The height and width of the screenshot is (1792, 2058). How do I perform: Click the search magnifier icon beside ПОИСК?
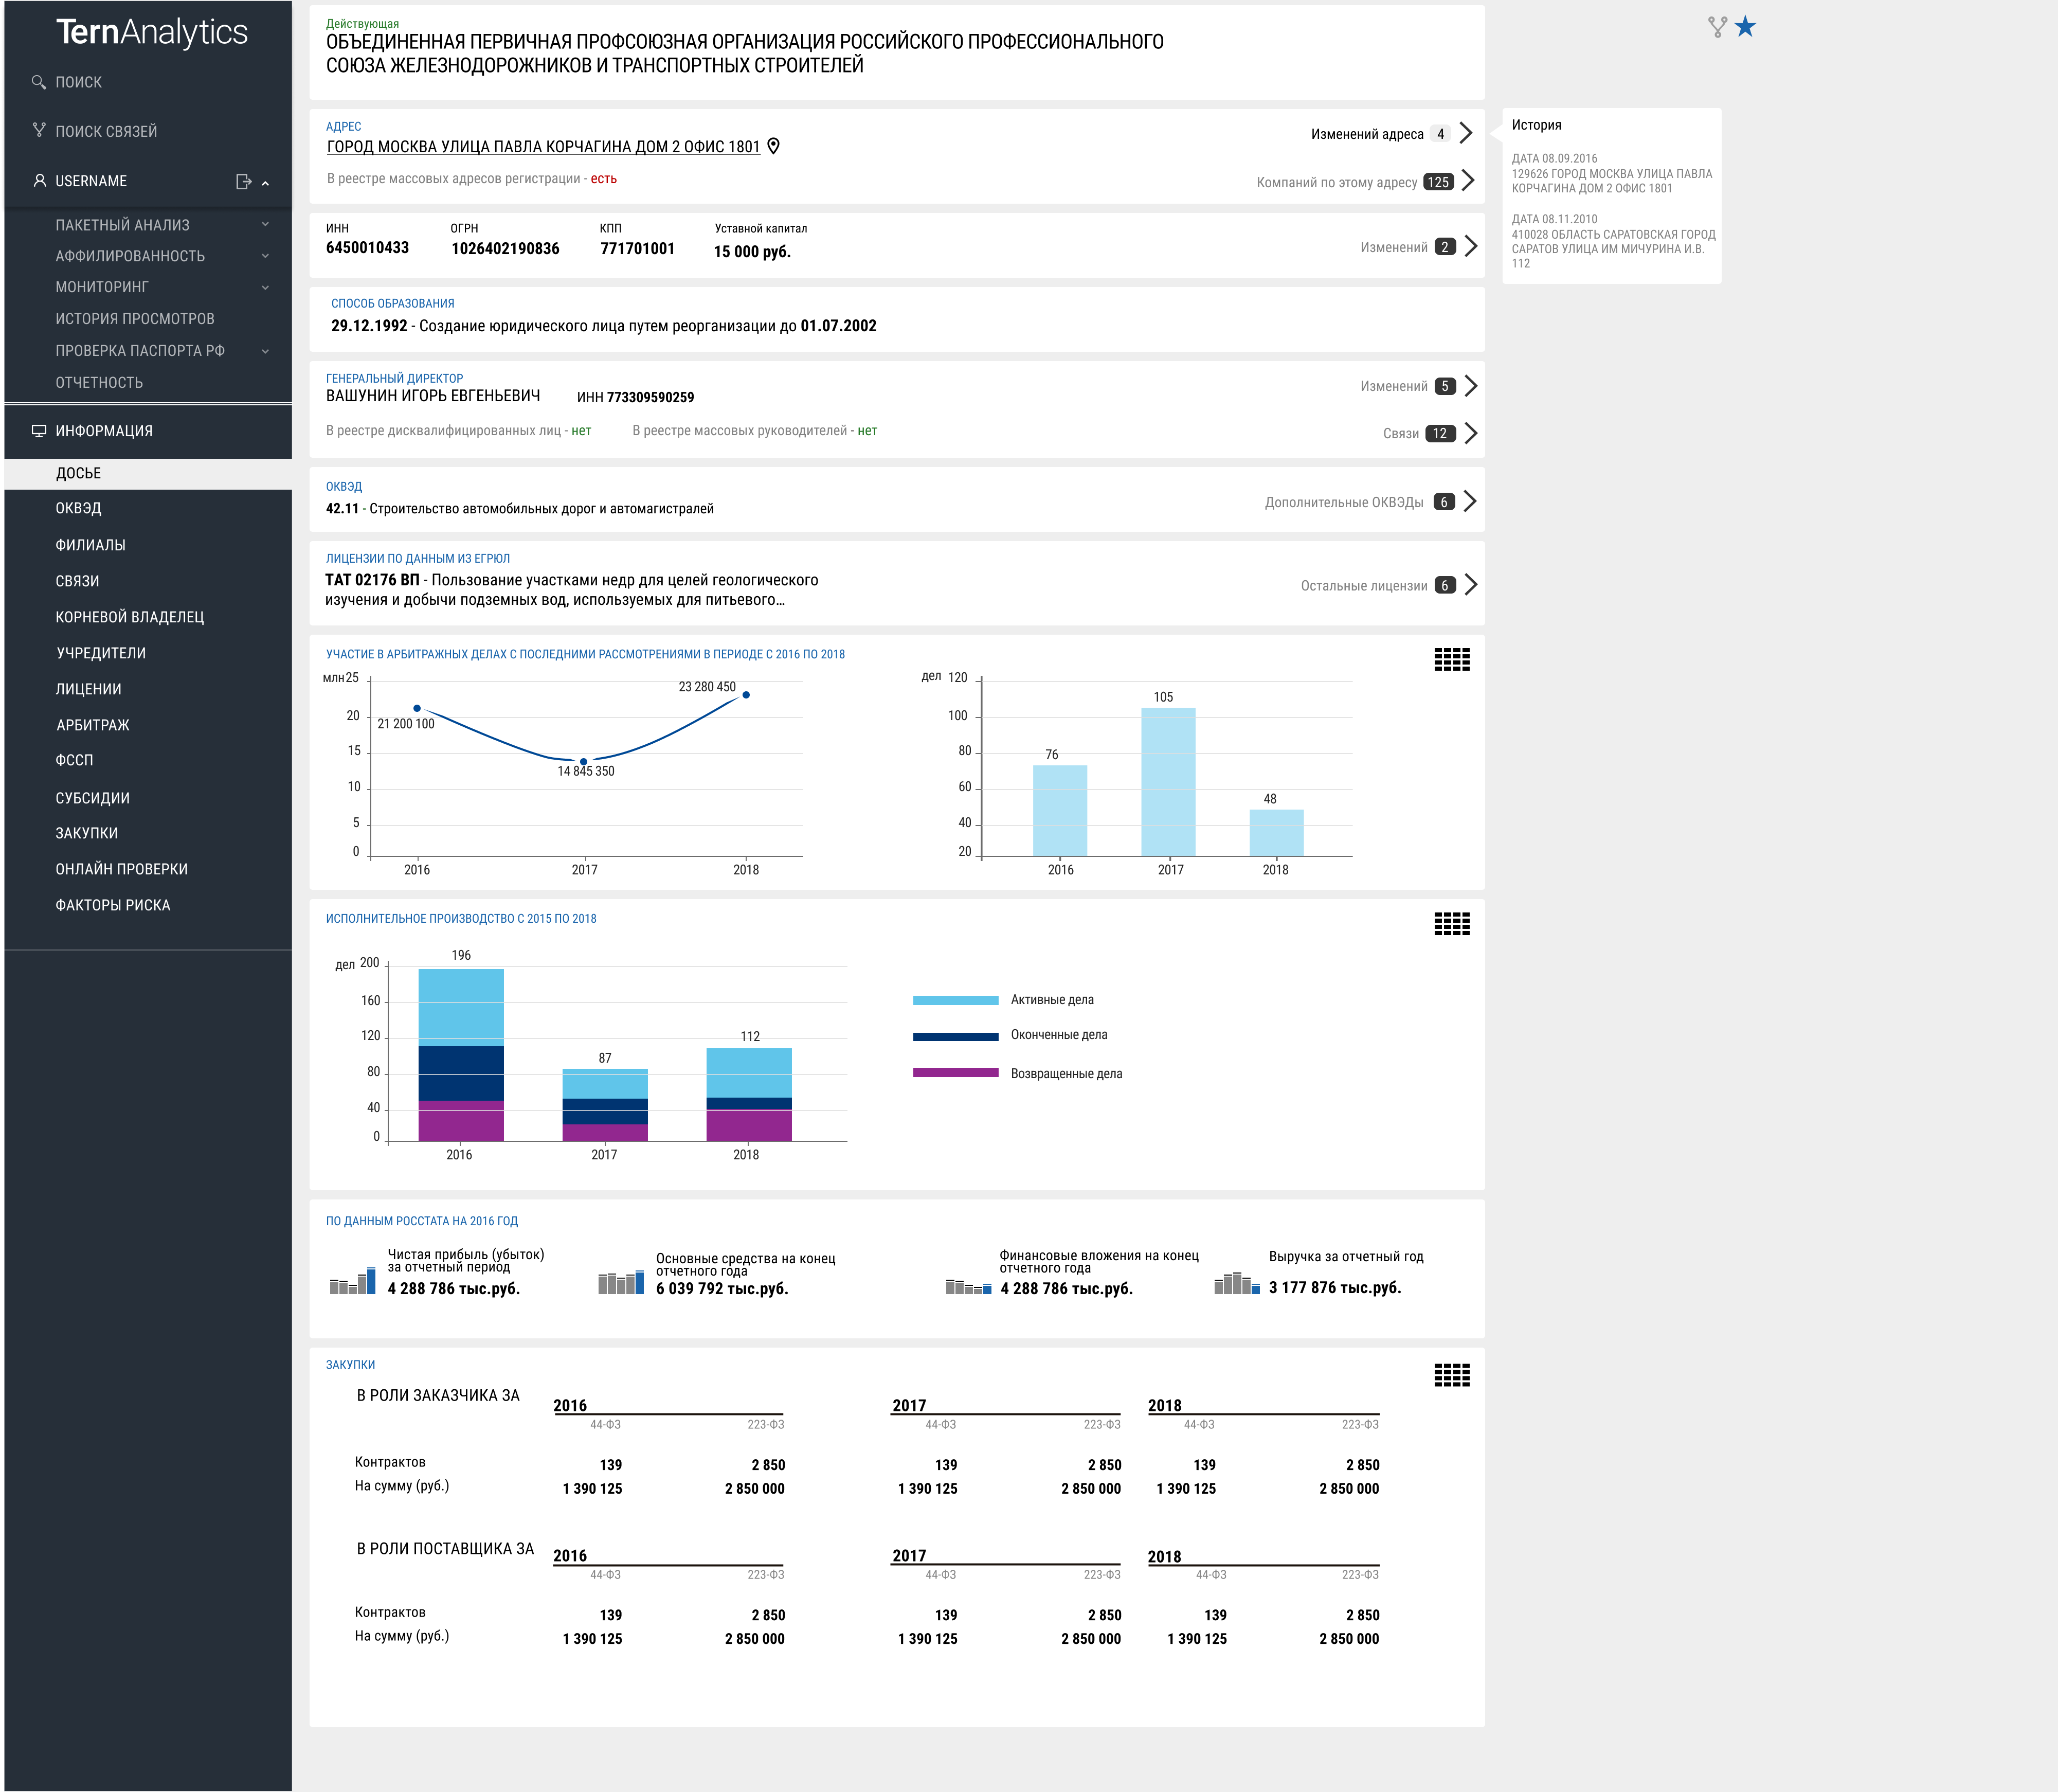point(39,82)
